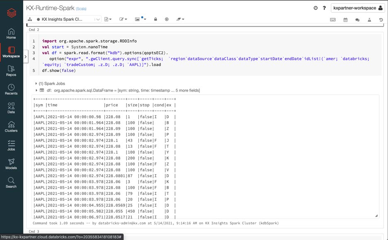Open the Jobs page
388x240 pixels.
pos(11,145)
